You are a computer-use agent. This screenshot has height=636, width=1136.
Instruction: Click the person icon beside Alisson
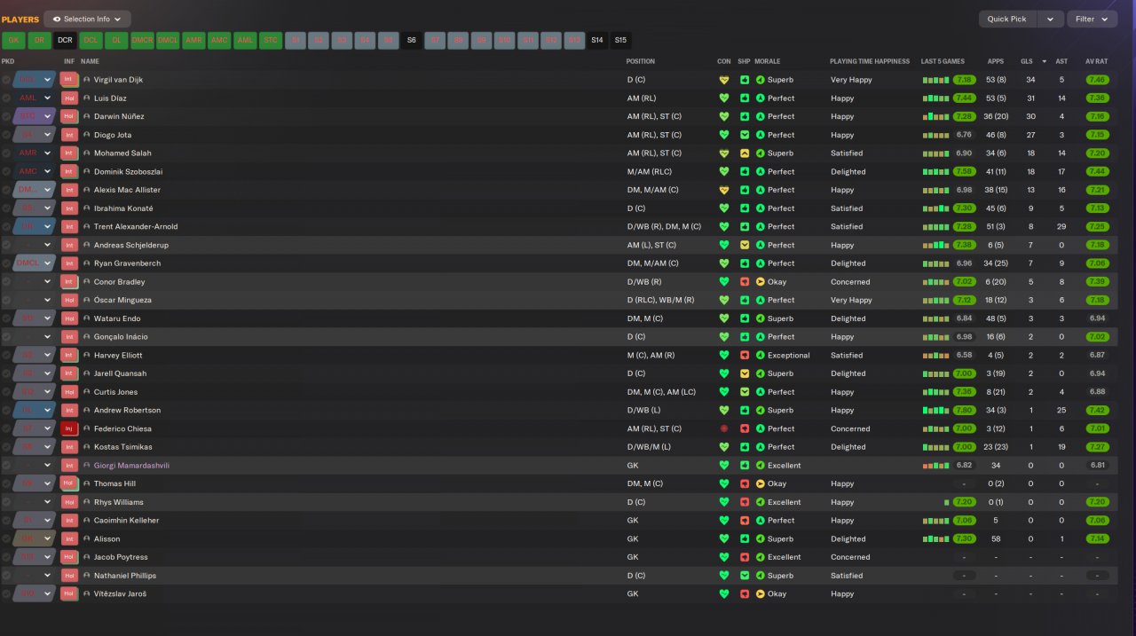87,538
